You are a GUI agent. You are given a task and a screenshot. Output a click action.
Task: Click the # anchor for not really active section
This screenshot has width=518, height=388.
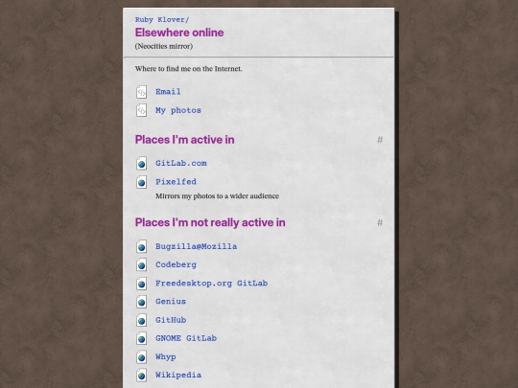coord(380,222)
